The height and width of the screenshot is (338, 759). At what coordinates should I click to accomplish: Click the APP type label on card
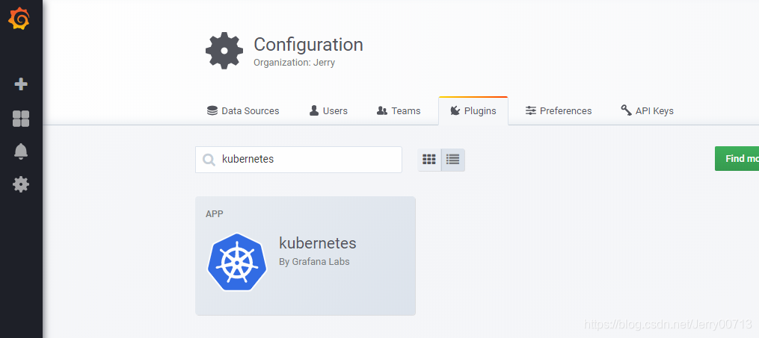point(215,214)
